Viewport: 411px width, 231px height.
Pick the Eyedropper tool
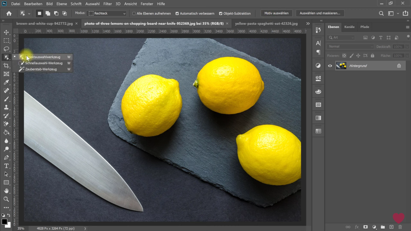pos(6,82)
